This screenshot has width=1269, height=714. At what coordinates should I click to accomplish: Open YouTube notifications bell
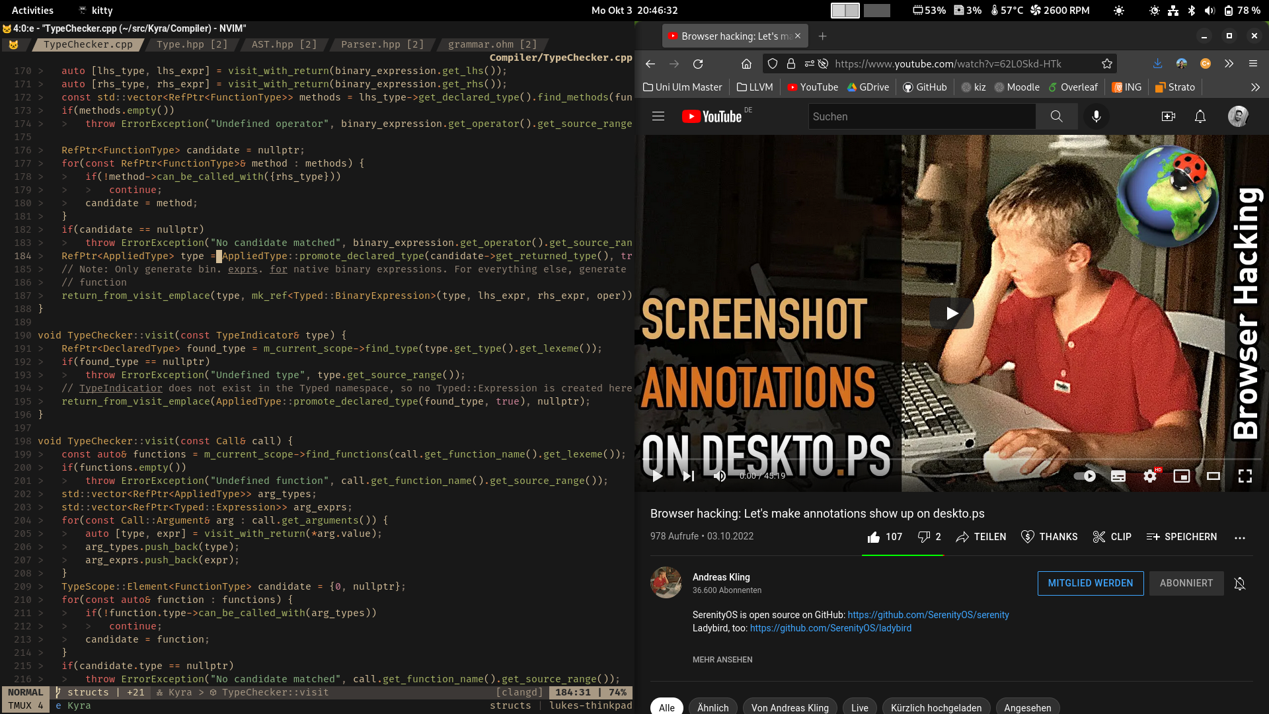click(1200, 116)
